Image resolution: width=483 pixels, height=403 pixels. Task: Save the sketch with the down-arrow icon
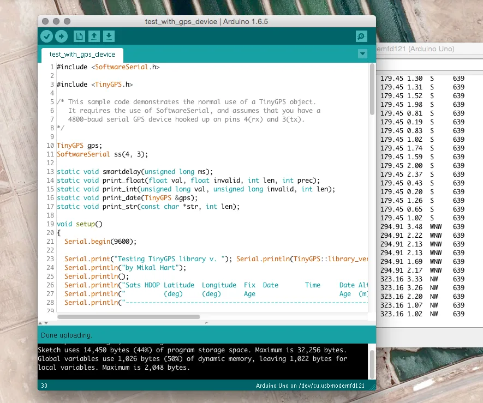[x=108, y=36]
